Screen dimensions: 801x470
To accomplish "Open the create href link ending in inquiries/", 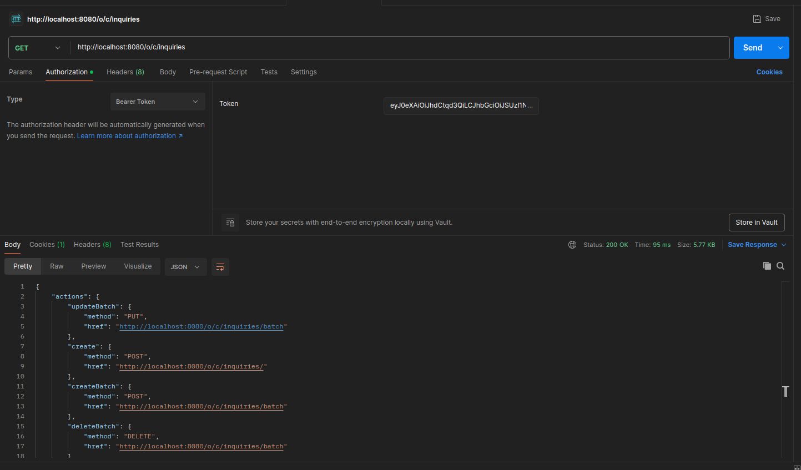I will point(192,366).
